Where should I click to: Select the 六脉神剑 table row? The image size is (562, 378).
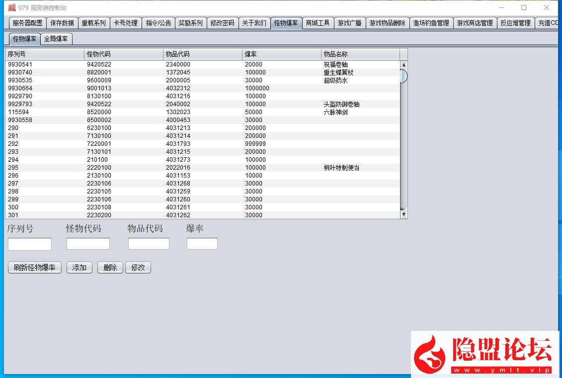pos(203,112)
